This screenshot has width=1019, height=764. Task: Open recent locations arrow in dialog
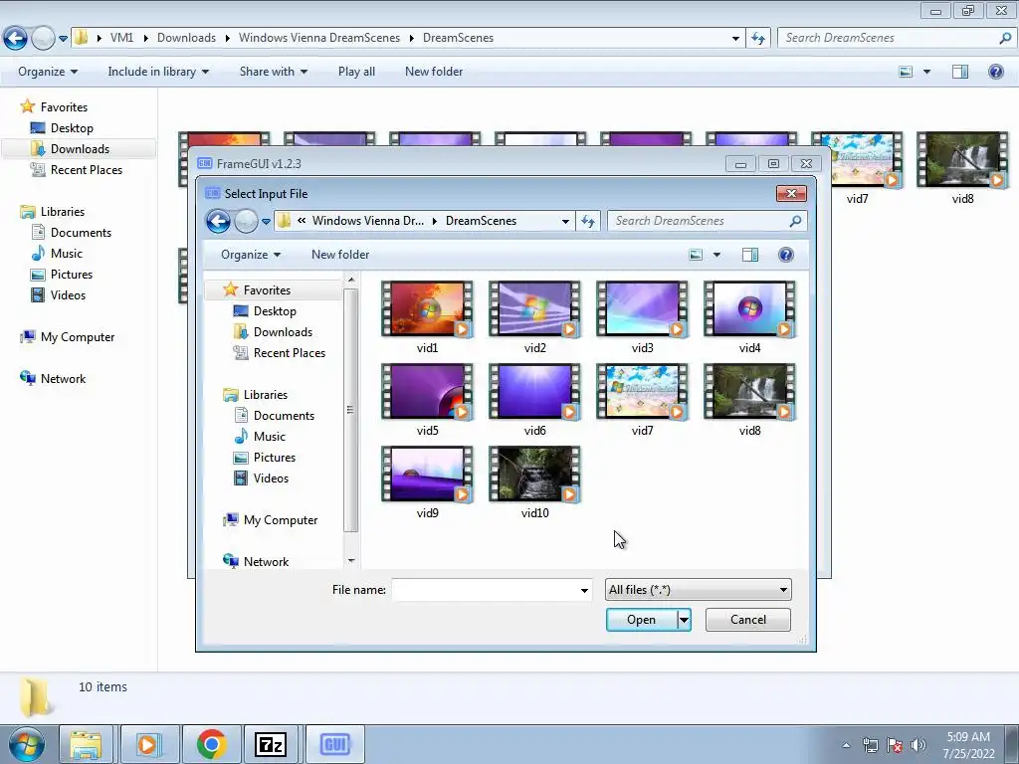tap(266, 222)
